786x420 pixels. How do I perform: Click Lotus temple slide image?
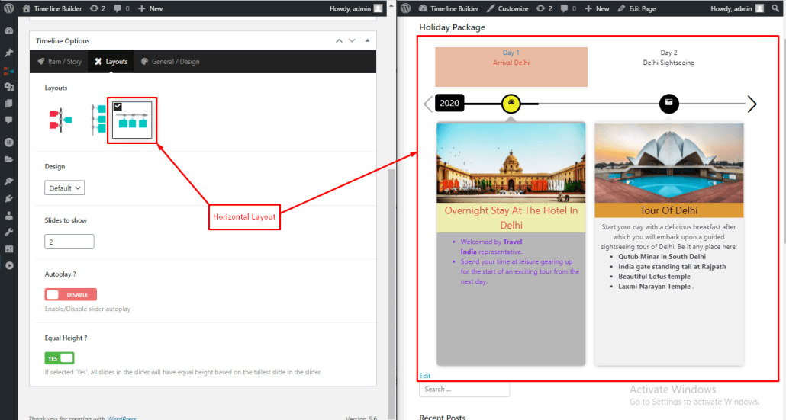point(668,162)
